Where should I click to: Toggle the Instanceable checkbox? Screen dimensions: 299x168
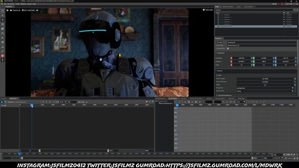pyautogui.click(x=228, y=49)
